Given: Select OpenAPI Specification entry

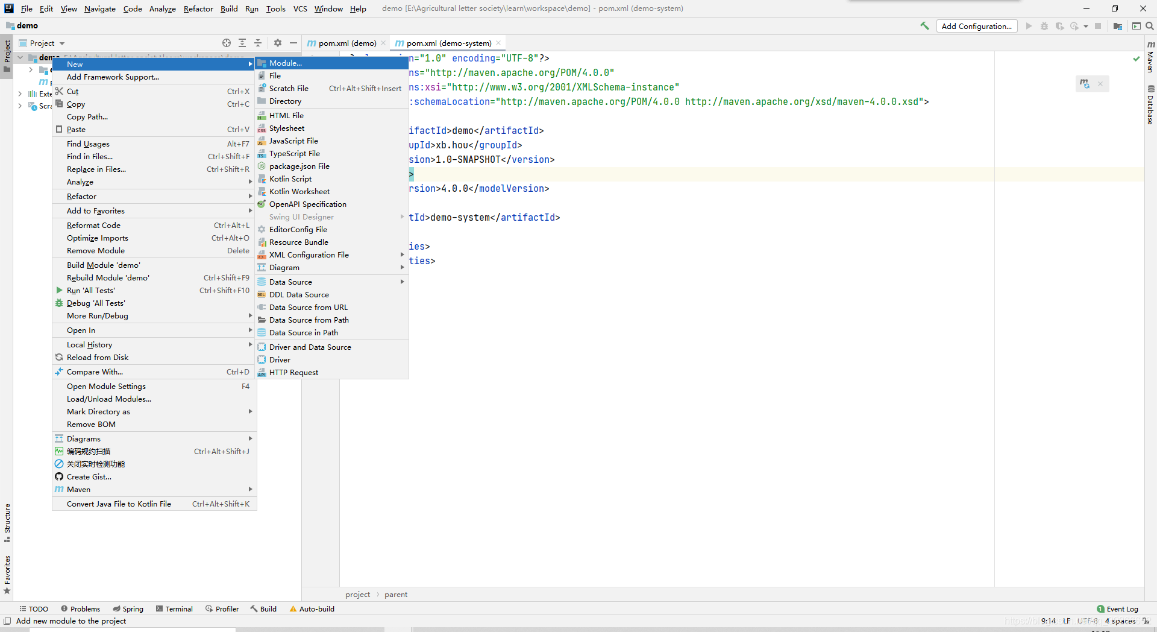Looking at the screenshot, I should (x=332, y=204).
